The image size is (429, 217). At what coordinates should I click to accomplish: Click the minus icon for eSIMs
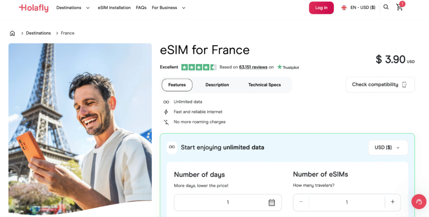point(301,202)
